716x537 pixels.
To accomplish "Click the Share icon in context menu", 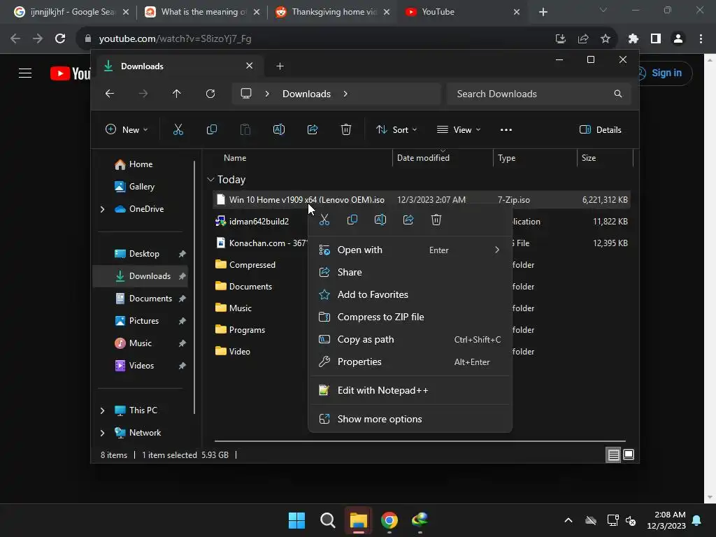I will pos(408,220).
